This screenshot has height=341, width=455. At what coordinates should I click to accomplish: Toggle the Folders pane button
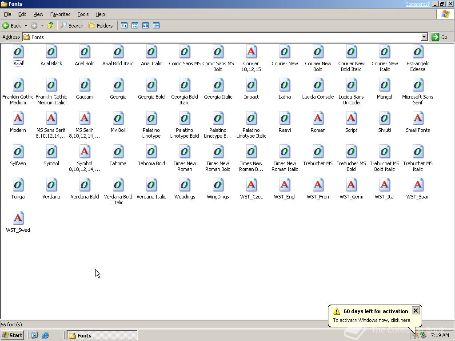100,25
